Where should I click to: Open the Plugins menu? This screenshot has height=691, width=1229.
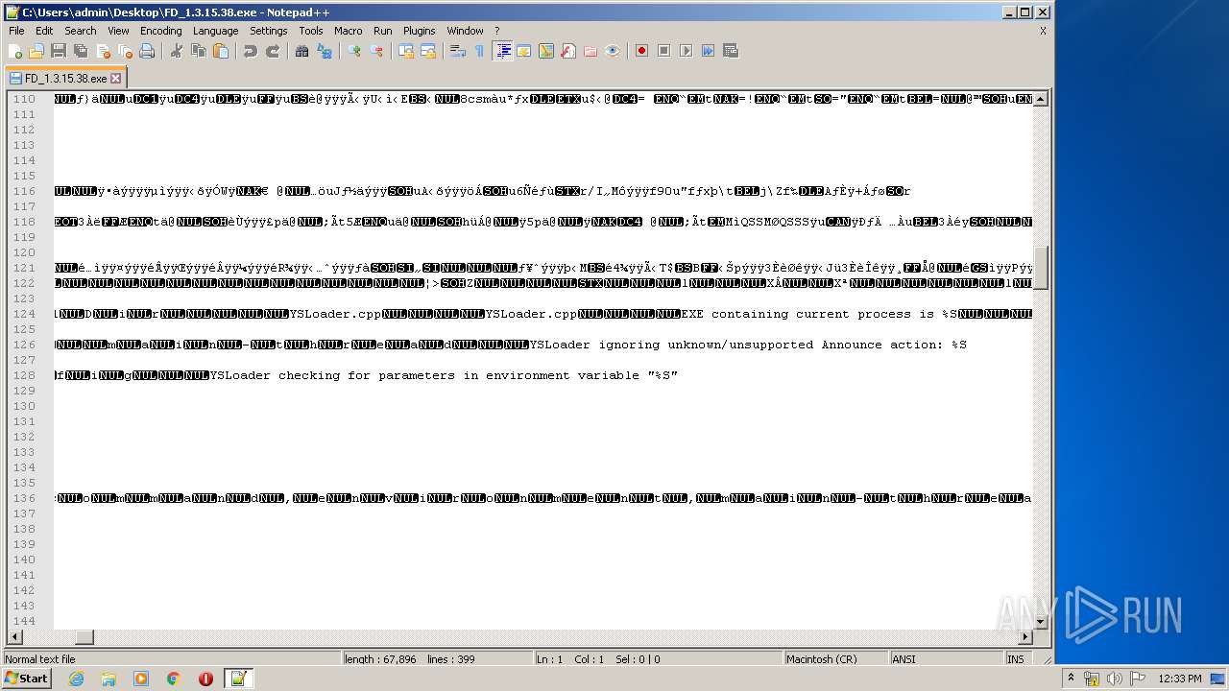(x=420, y=31)
